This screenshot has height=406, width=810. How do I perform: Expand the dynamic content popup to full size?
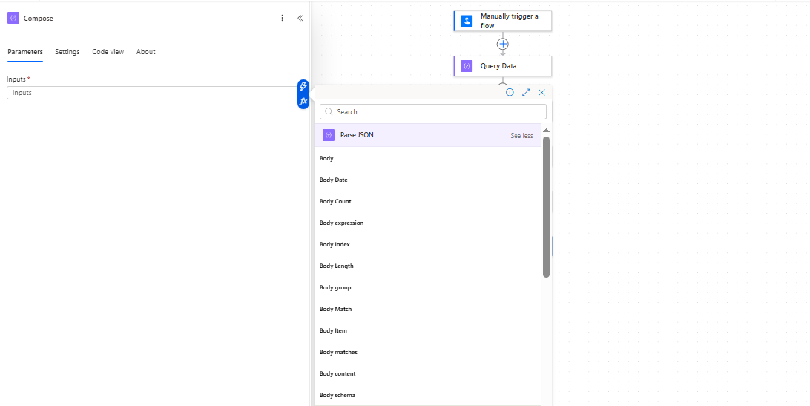[x=526, y=93]
